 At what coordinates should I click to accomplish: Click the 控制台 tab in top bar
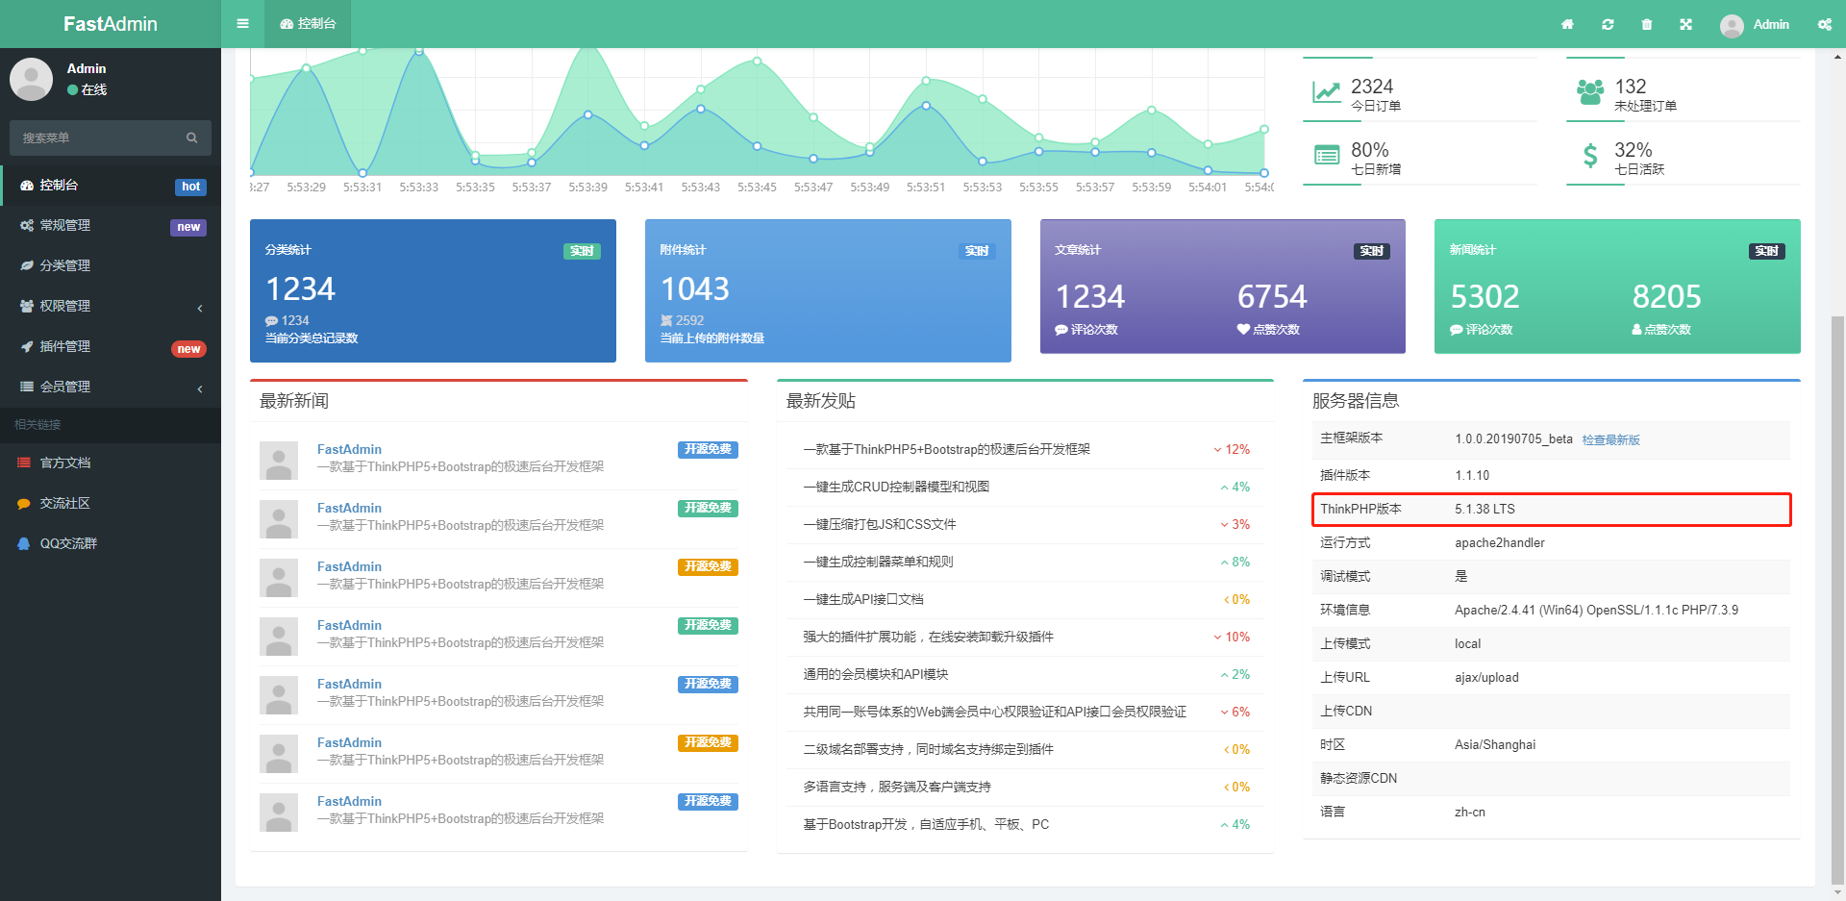(308, 24)
